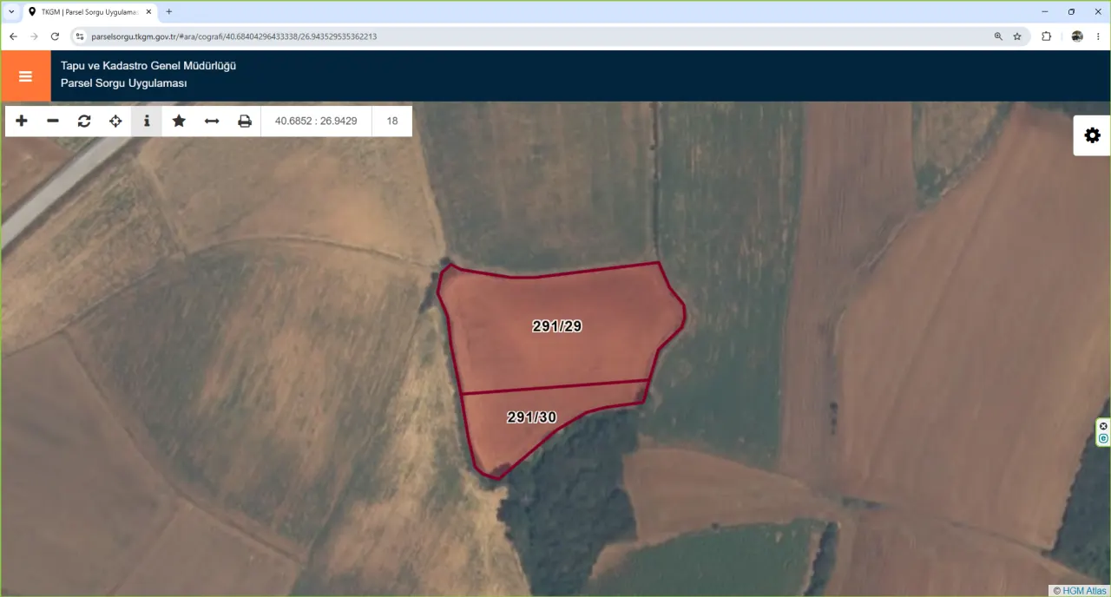Select parcel label 291/30
The width and height of the screenshot is (1111, 597).
[x=531, y=417]
